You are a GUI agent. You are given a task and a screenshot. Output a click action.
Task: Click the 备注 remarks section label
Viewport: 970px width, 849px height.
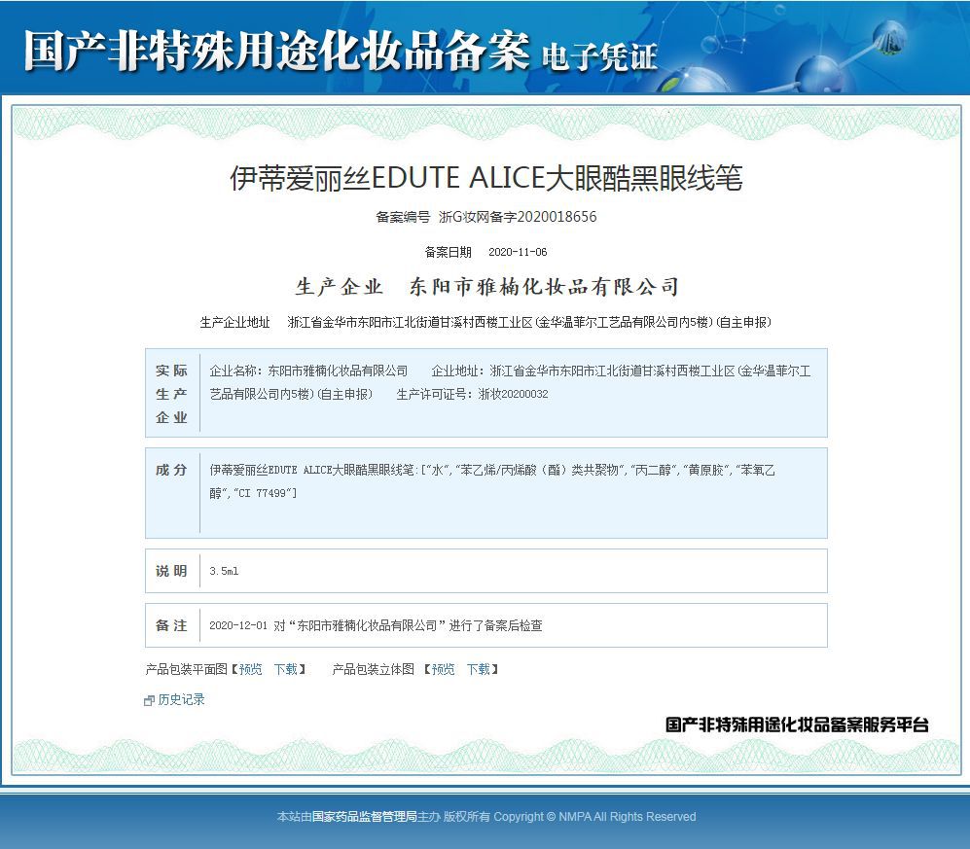171,625
